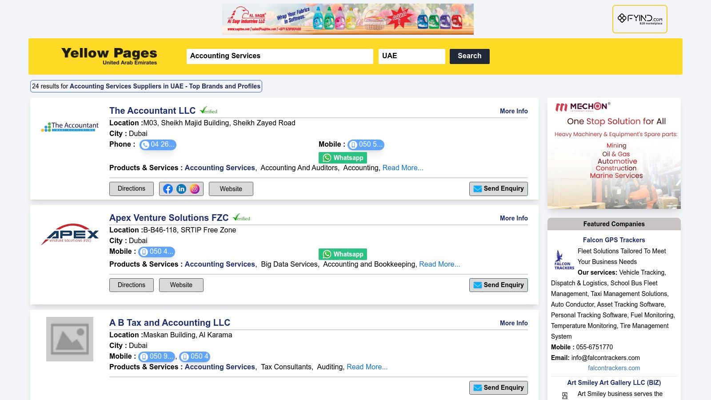Click the FYIND.com logo

tap(640, 19)
